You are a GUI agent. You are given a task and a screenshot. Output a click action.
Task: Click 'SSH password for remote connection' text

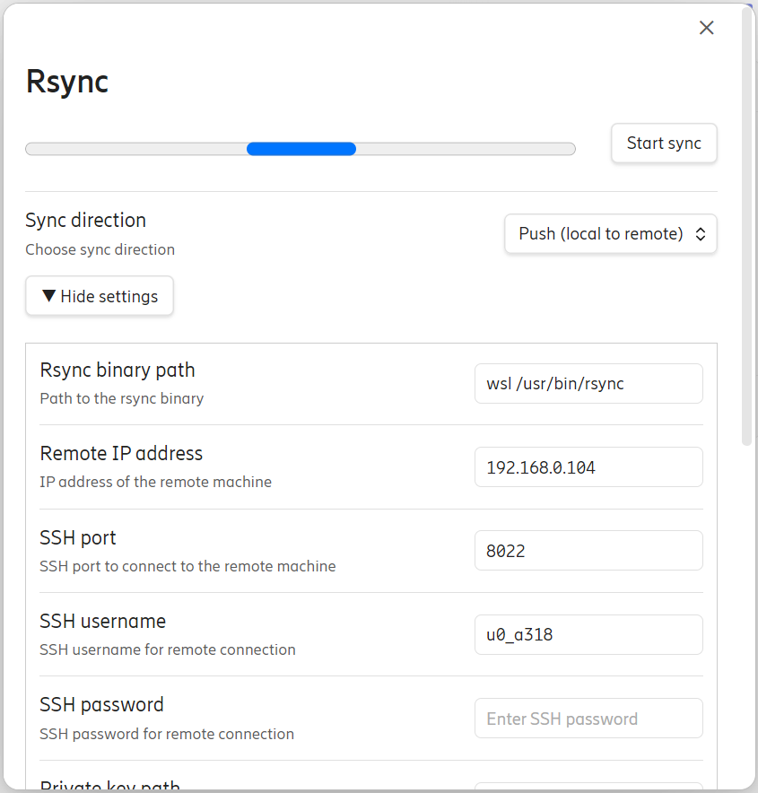pos(167,734)
